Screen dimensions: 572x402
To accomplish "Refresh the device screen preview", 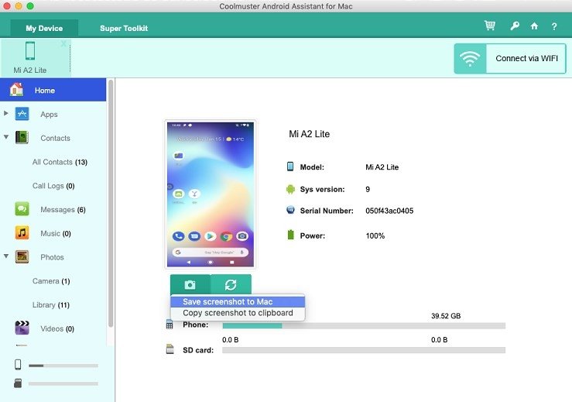I will [231, 284].
